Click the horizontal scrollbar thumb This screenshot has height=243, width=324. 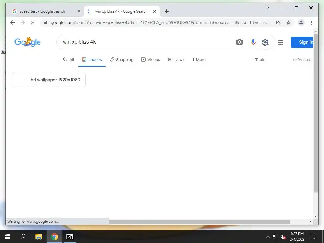pos(200,222)
